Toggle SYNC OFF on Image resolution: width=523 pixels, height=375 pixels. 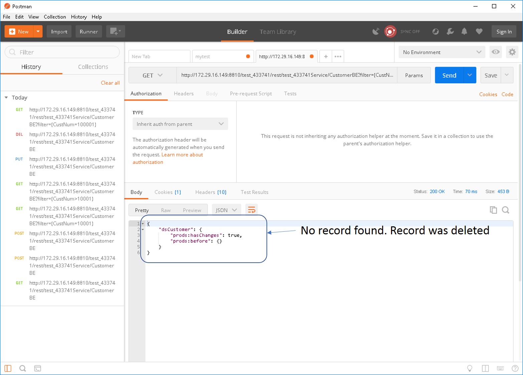click(x=410, y=31)
